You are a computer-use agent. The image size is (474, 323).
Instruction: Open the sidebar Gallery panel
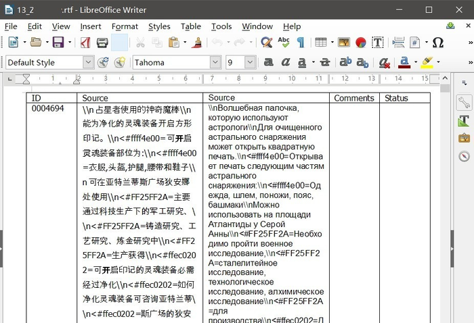click(464, 139)
